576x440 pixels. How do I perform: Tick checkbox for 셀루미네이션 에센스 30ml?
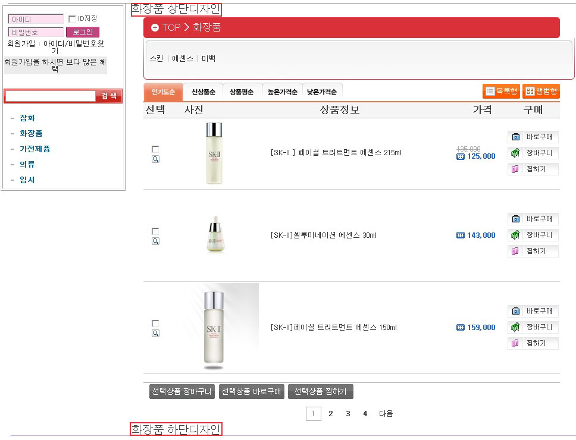[155, 231]
